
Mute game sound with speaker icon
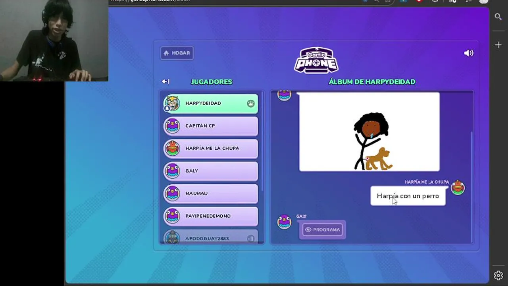coord(469,53)
